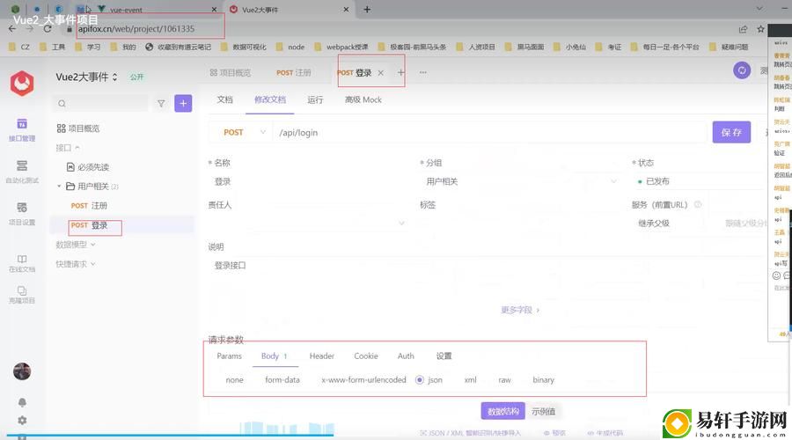Screen dimensions: 792x440
Task: Click the user avatar in the sidebar
Action: coord(22,371)
